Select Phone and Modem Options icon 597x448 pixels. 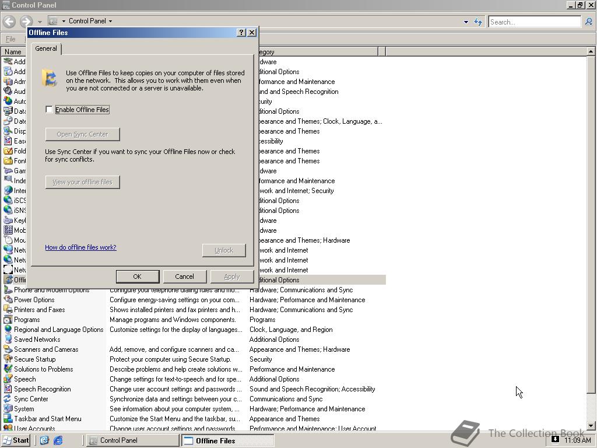click(8, 290)
